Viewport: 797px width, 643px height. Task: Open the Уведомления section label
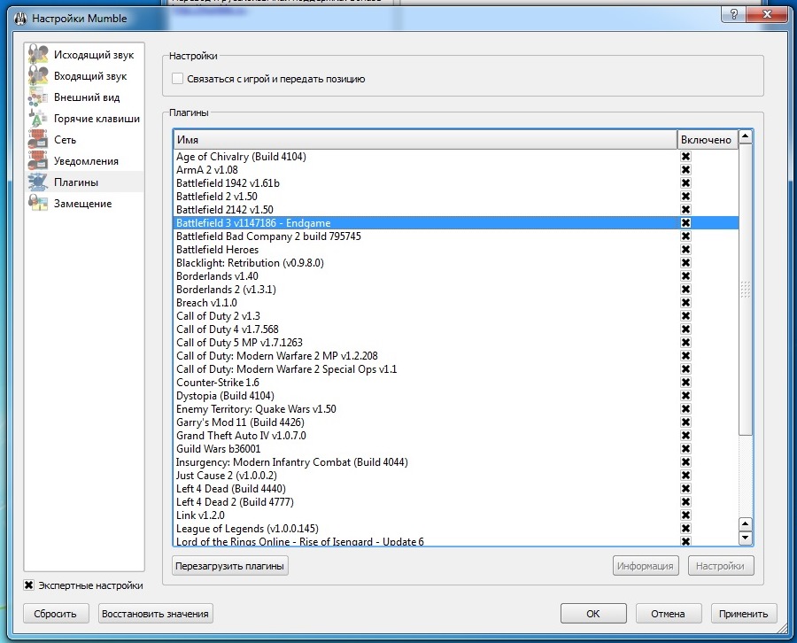[87, 161]
